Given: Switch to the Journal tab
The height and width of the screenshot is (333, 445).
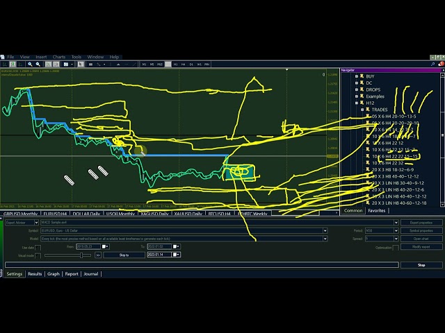Looking at the screenshot, I should [90, 274].
